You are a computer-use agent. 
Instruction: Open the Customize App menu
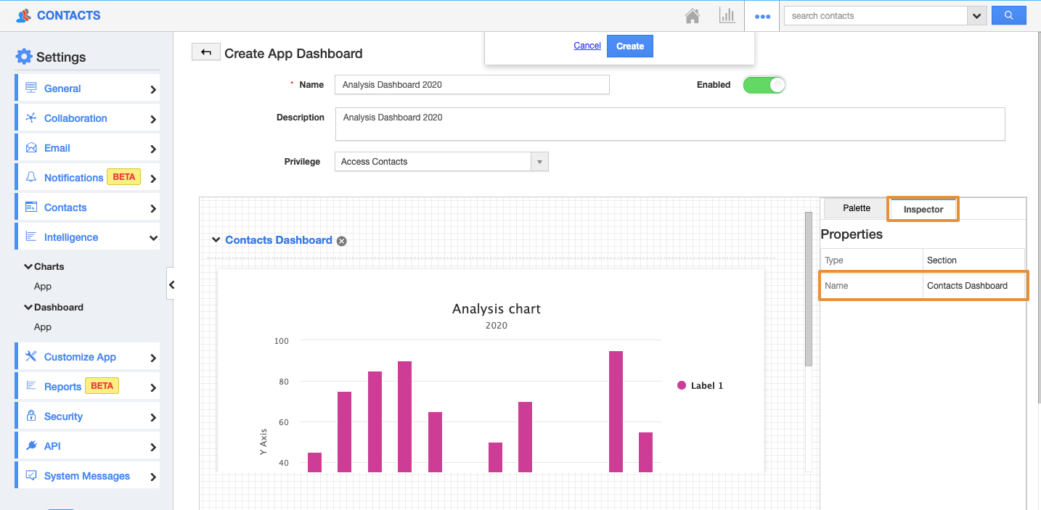coord(87,357)
